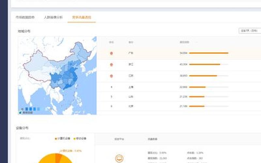Click the index value 21,236
Screen dimensions: 261x163
click(183, 96)
